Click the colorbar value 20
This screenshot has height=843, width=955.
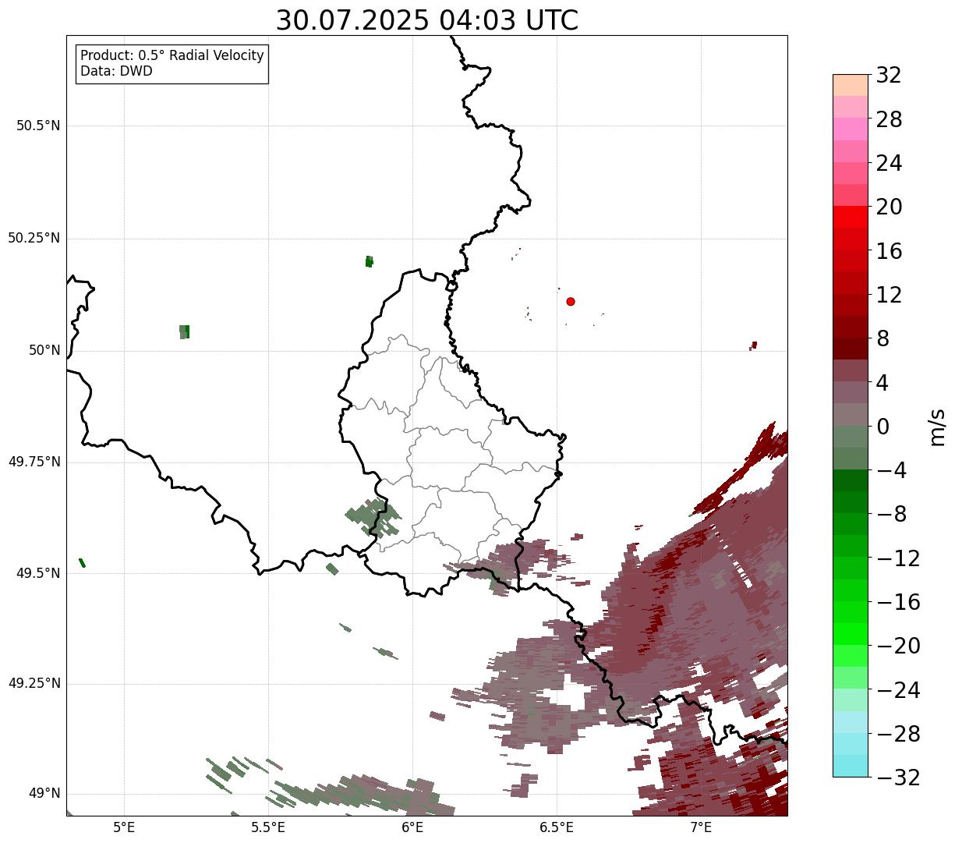click(889, 207)
